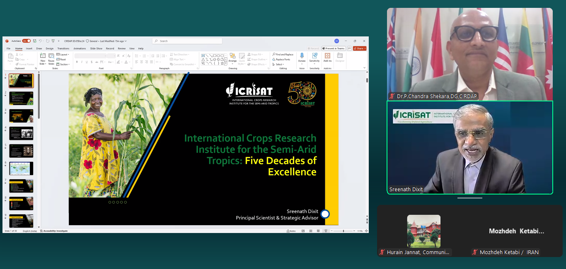The height and width of the screenshot is (269, 566).
Task: Expand the Section dropdown
Action: (63, 65)
